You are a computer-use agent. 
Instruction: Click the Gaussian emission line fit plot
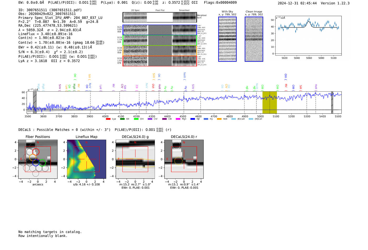[x=308, y=36]
